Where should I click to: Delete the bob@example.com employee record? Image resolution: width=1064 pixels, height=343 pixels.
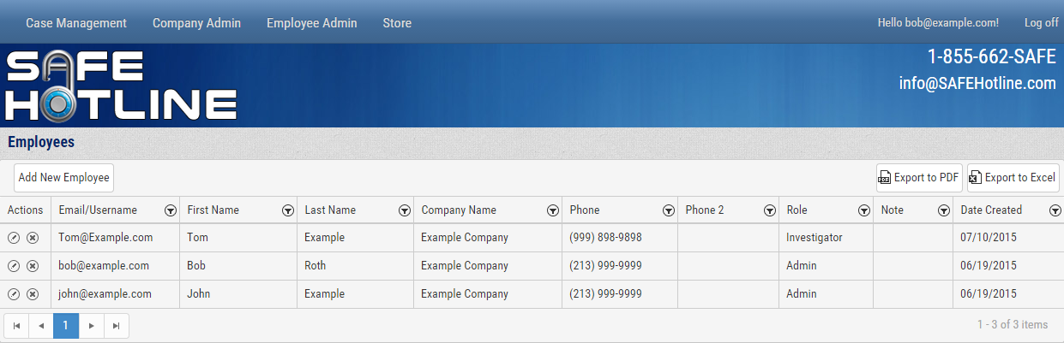point(33,266)
